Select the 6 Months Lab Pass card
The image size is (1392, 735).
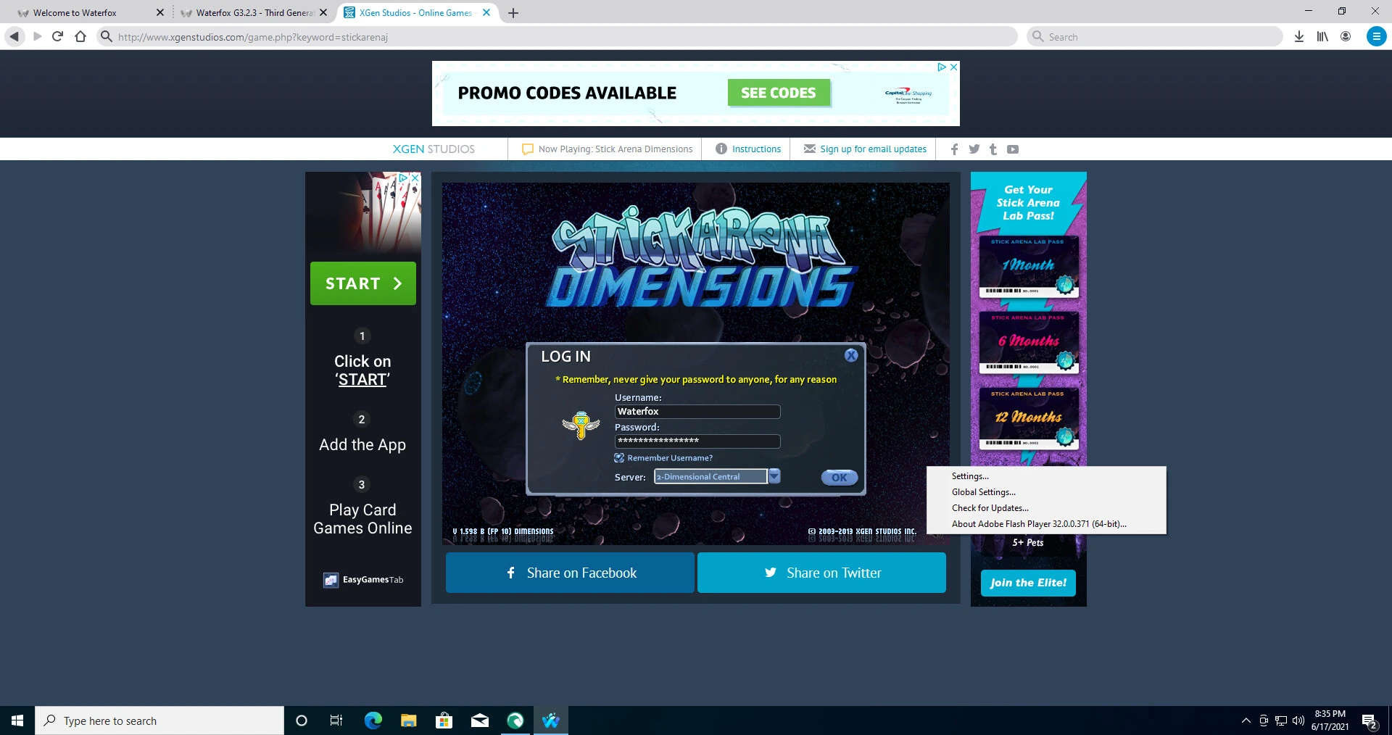pyautogui.click(x=1029, y=343)
